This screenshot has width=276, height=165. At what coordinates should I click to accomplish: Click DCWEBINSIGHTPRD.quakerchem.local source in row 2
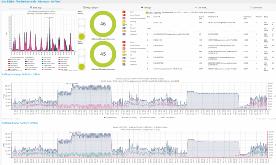point(171,34)
